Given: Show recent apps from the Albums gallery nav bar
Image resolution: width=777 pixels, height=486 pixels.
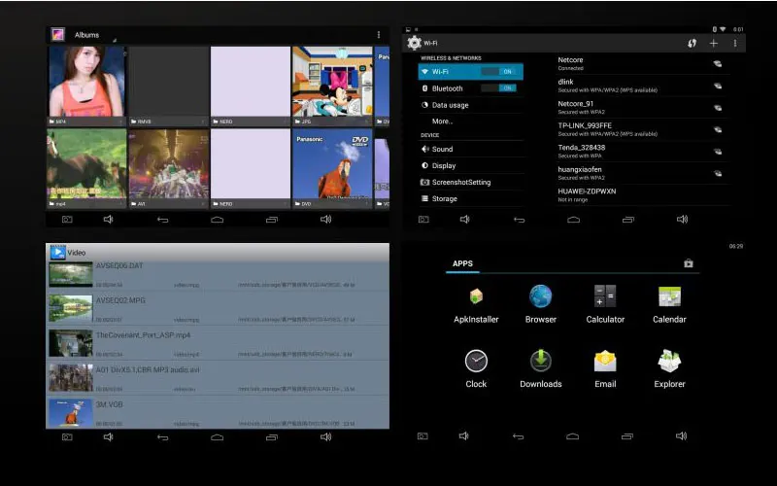Looking at the screenshot, I should 272,220.
